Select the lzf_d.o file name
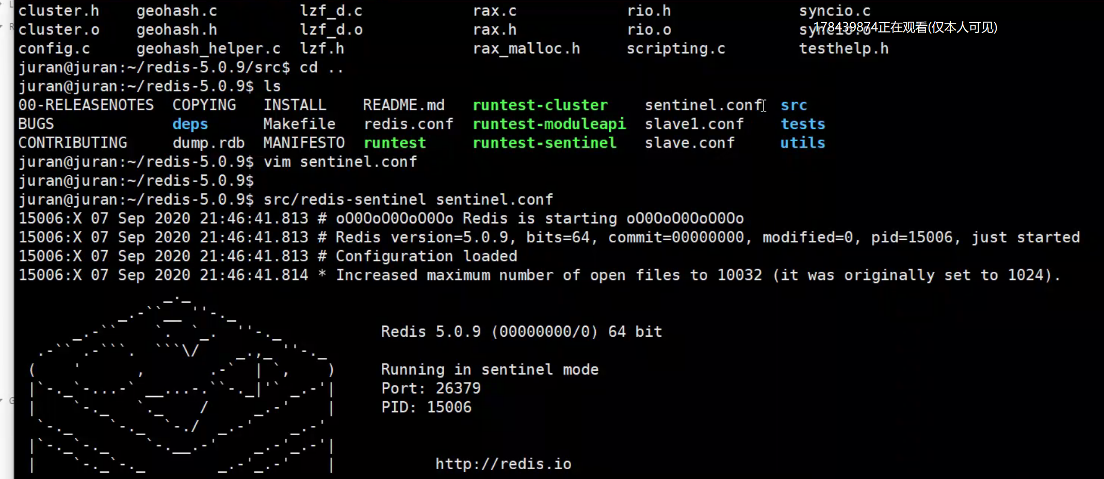The width and height of the screenshot is (1104, 479). pos(331,30)
